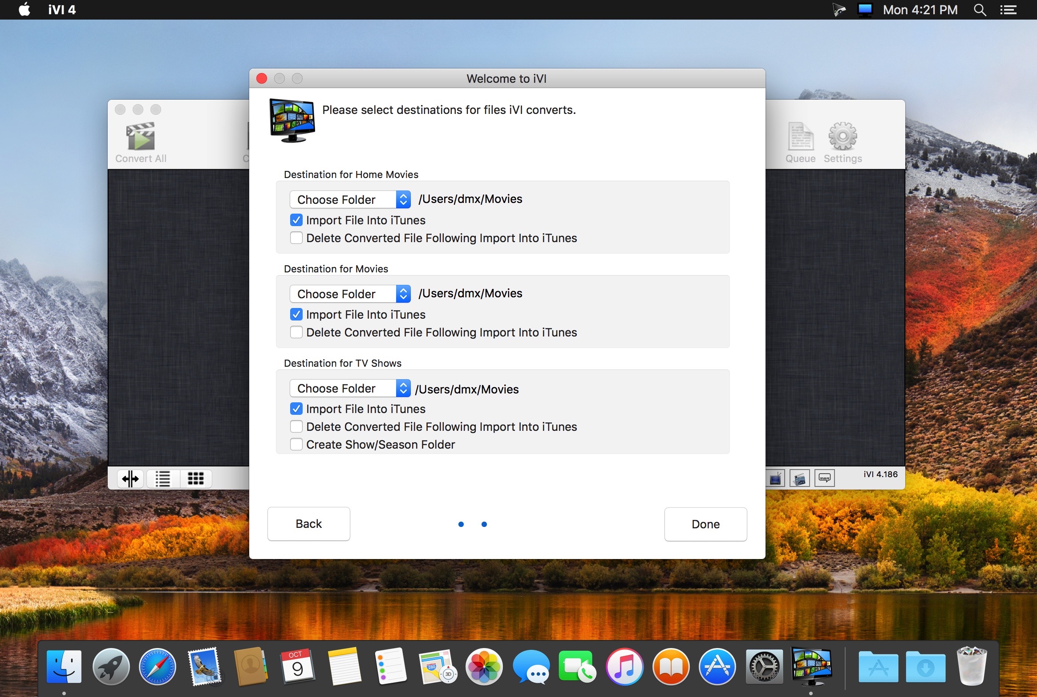Switch to the grid view icon
Viewport: 1037px width, 697px height.
(x=195, y=479)
